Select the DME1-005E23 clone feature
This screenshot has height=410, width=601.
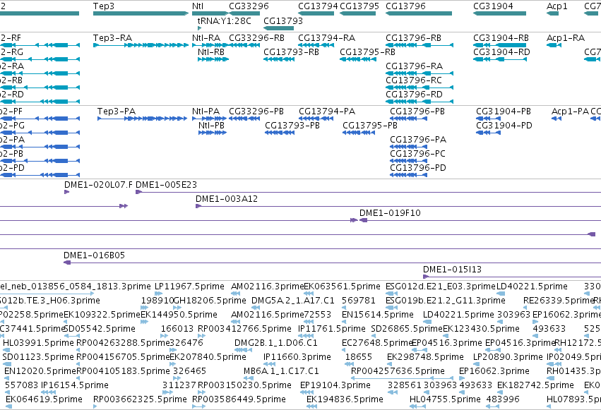(369, 192)
